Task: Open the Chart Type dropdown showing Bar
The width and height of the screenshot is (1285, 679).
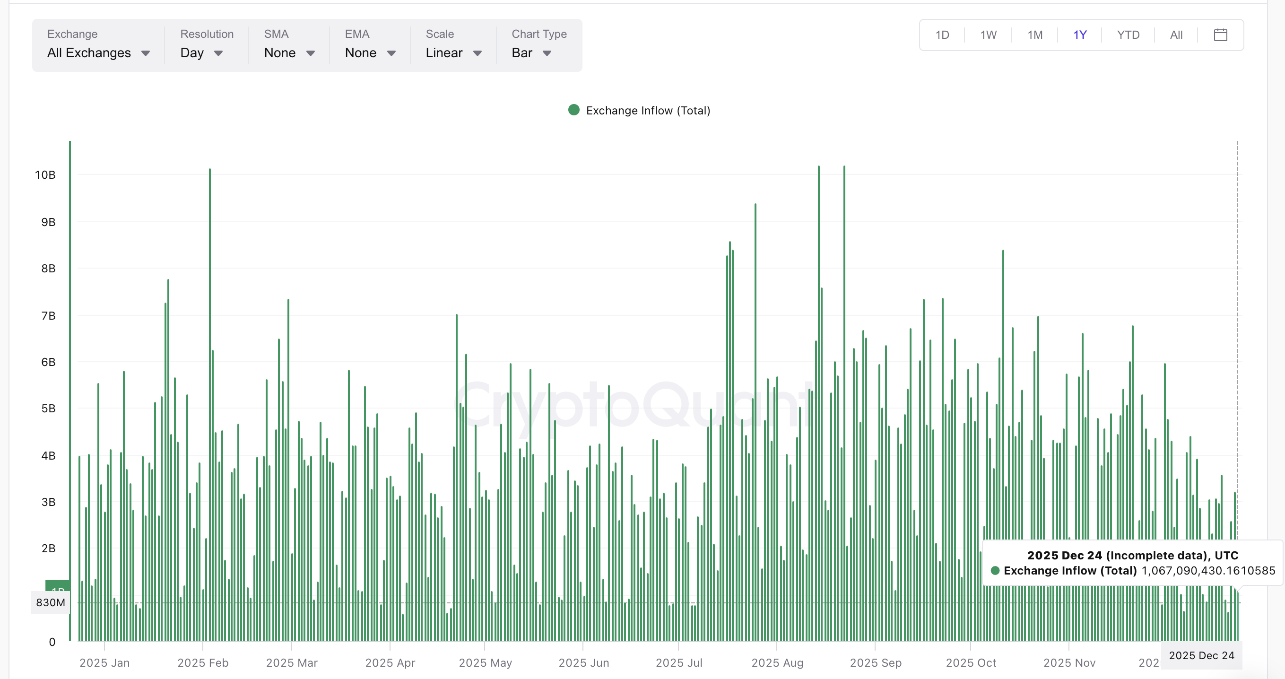Action: point(531,52)
